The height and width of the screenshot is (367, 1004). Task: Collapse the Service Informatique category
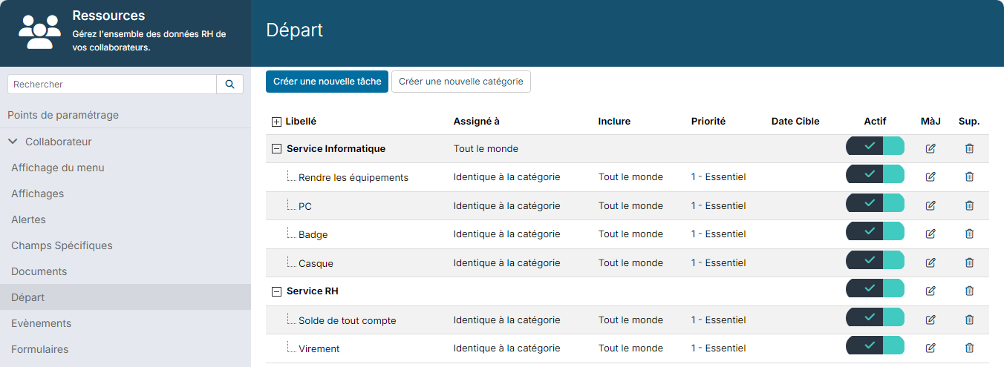276,148
